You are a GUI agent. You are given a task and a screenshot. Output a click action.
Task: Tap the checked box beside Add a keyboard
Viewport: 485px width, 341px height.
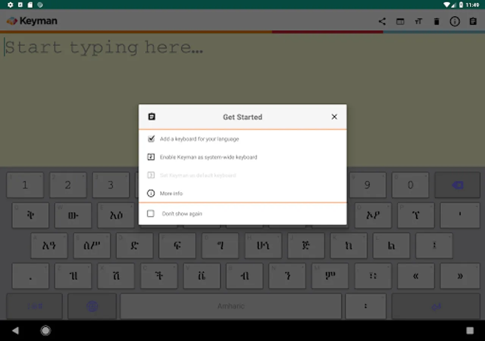[x=151, y=139]
